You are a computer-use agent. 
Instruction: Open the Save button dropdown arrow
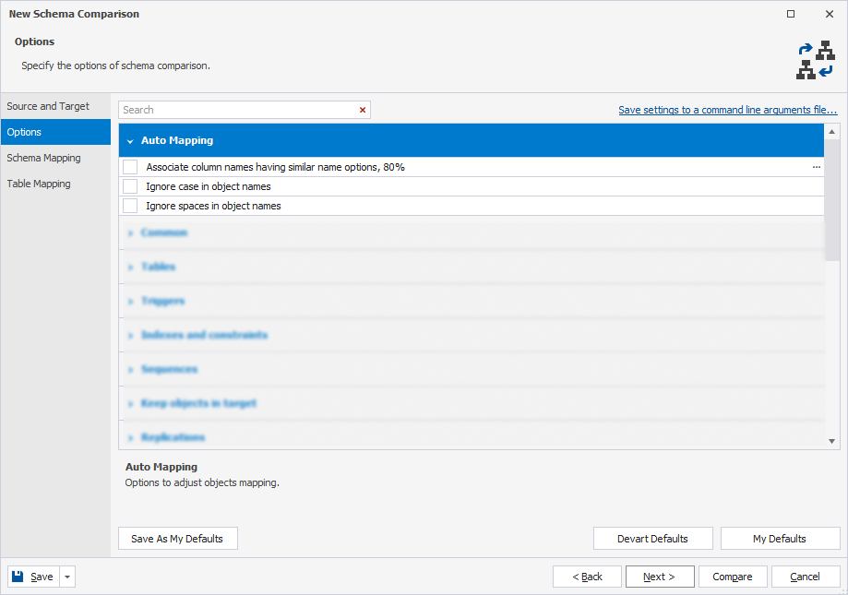tap(66, 576)
